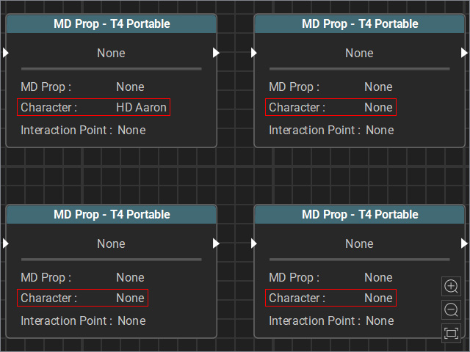
Task: Click the bottom-right node's input arrow connector
Action: pyautogui.click(x=254, y=243)
